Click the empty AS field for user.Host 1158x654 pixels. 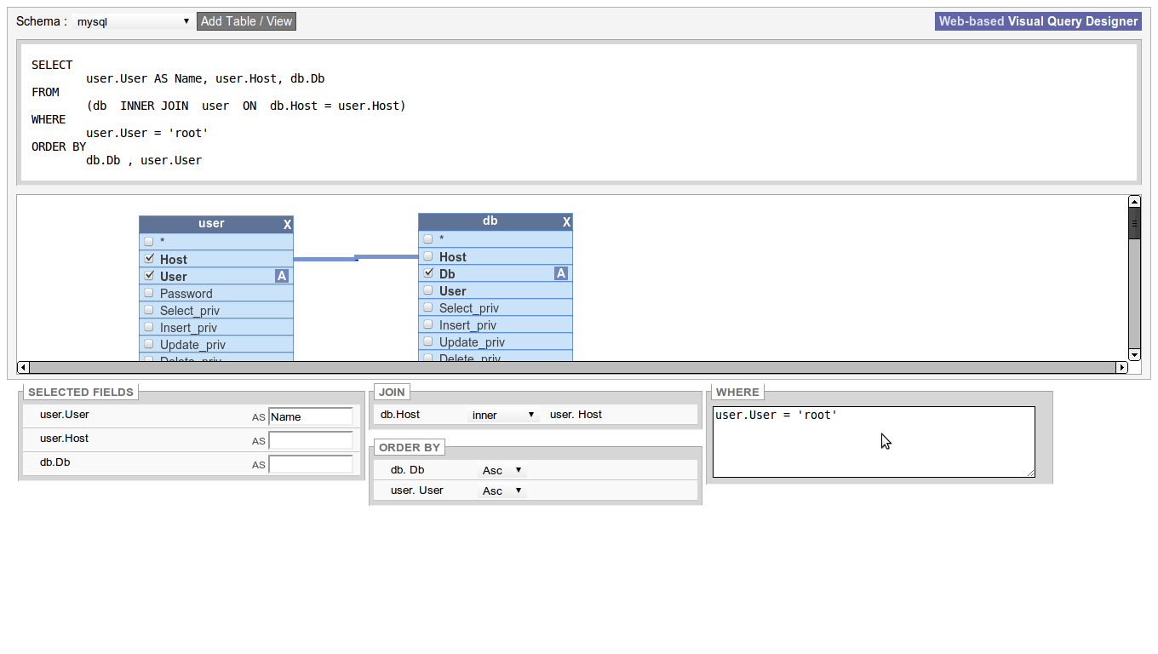311,440
